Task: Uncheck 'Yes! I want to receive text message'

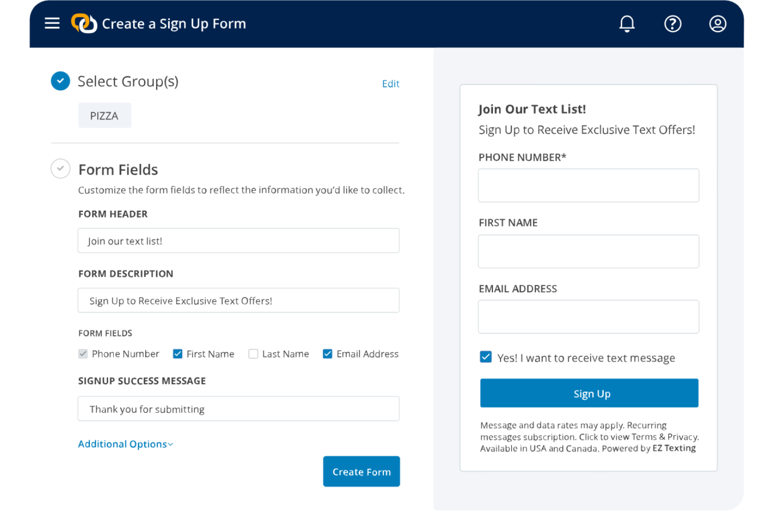Action: click(x=486, y=357)
